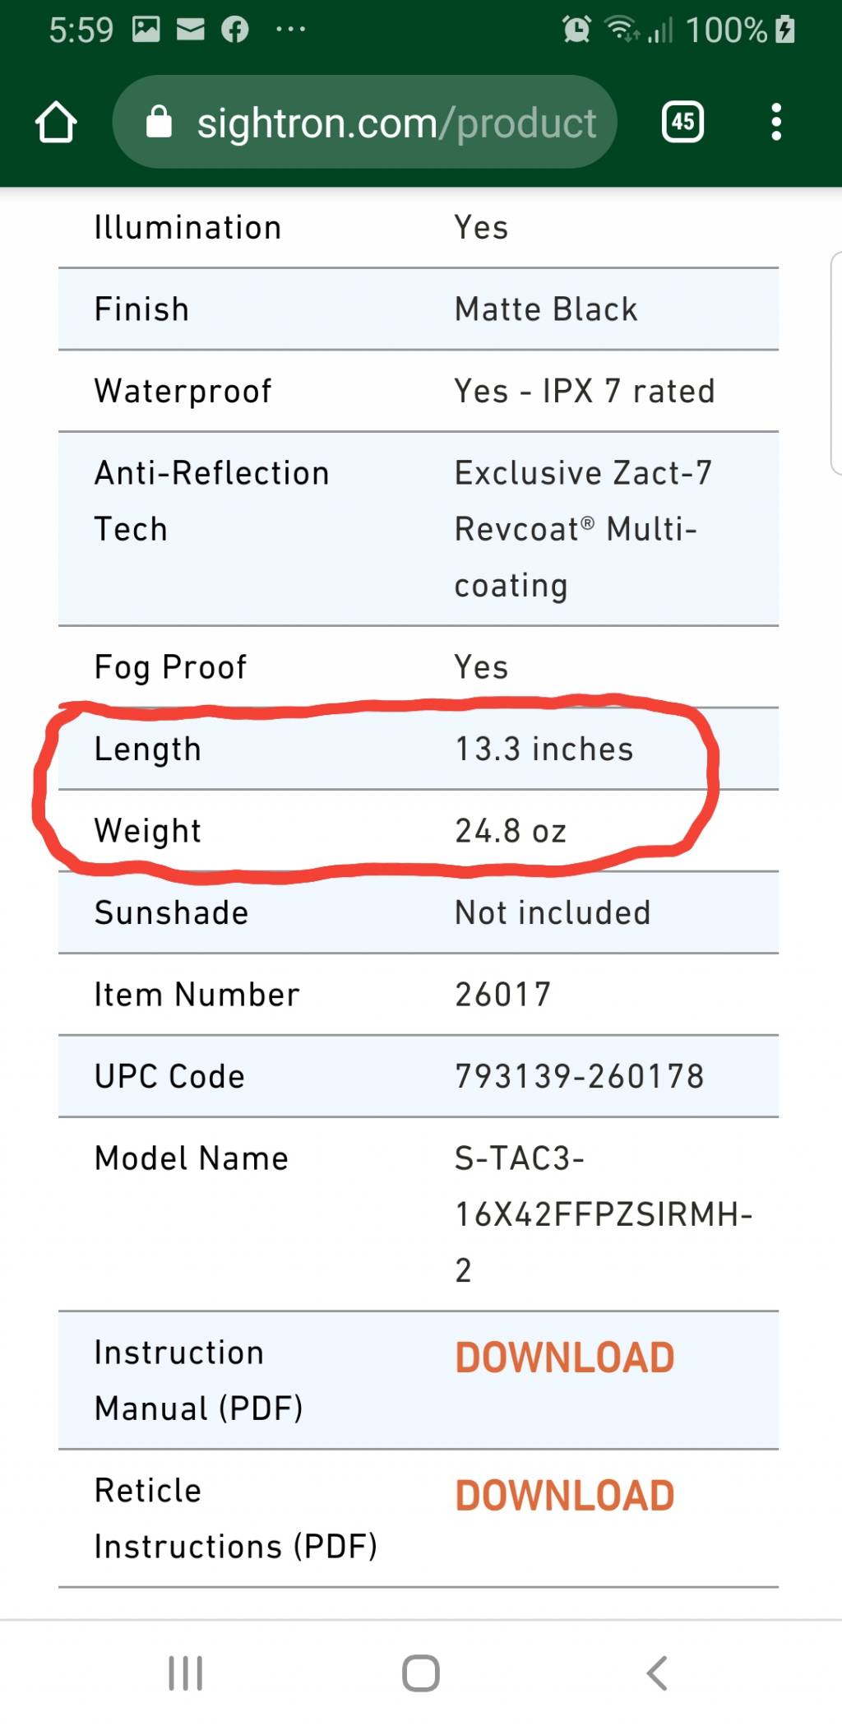Image resolution: width=842 pixels, height=1731 pixels.
Task: Tap the UPC Code value 793139-260178
Action: [580, 1076]
